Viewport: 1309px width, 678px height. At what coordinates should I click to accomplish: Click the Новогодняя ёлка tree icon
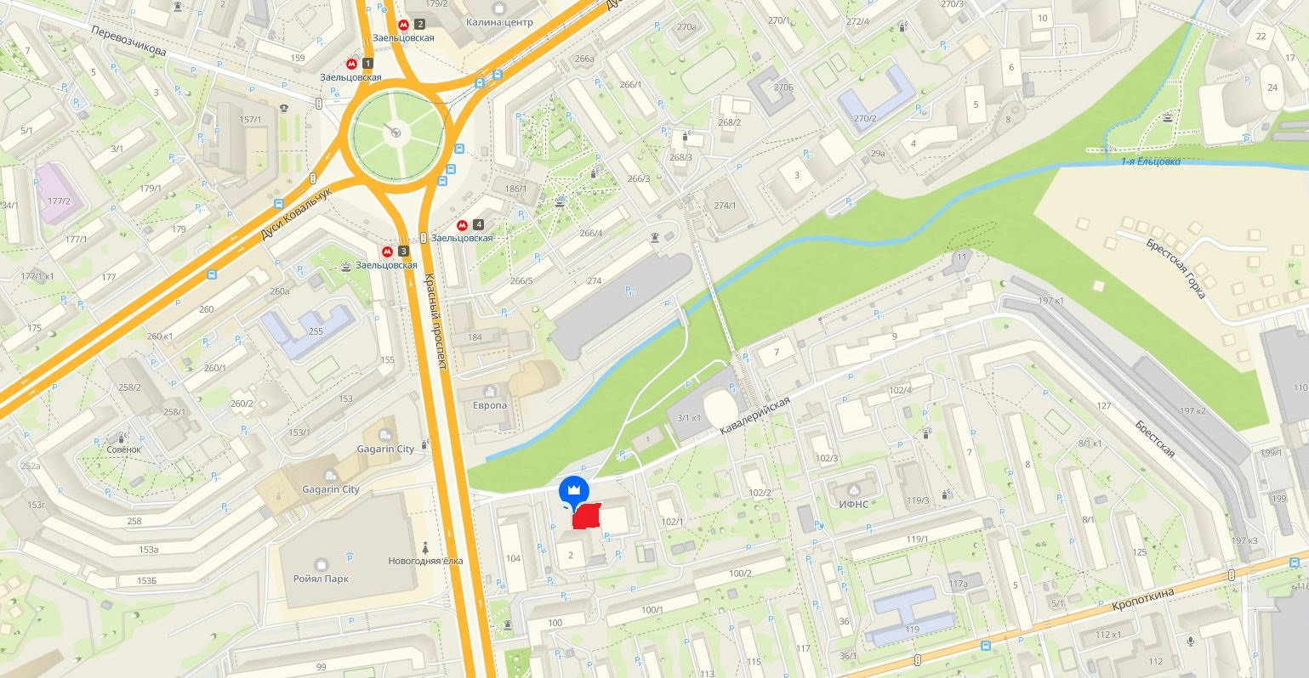425,545
